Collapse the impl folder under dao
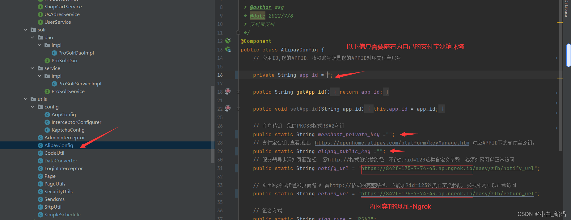 (40, 45)
